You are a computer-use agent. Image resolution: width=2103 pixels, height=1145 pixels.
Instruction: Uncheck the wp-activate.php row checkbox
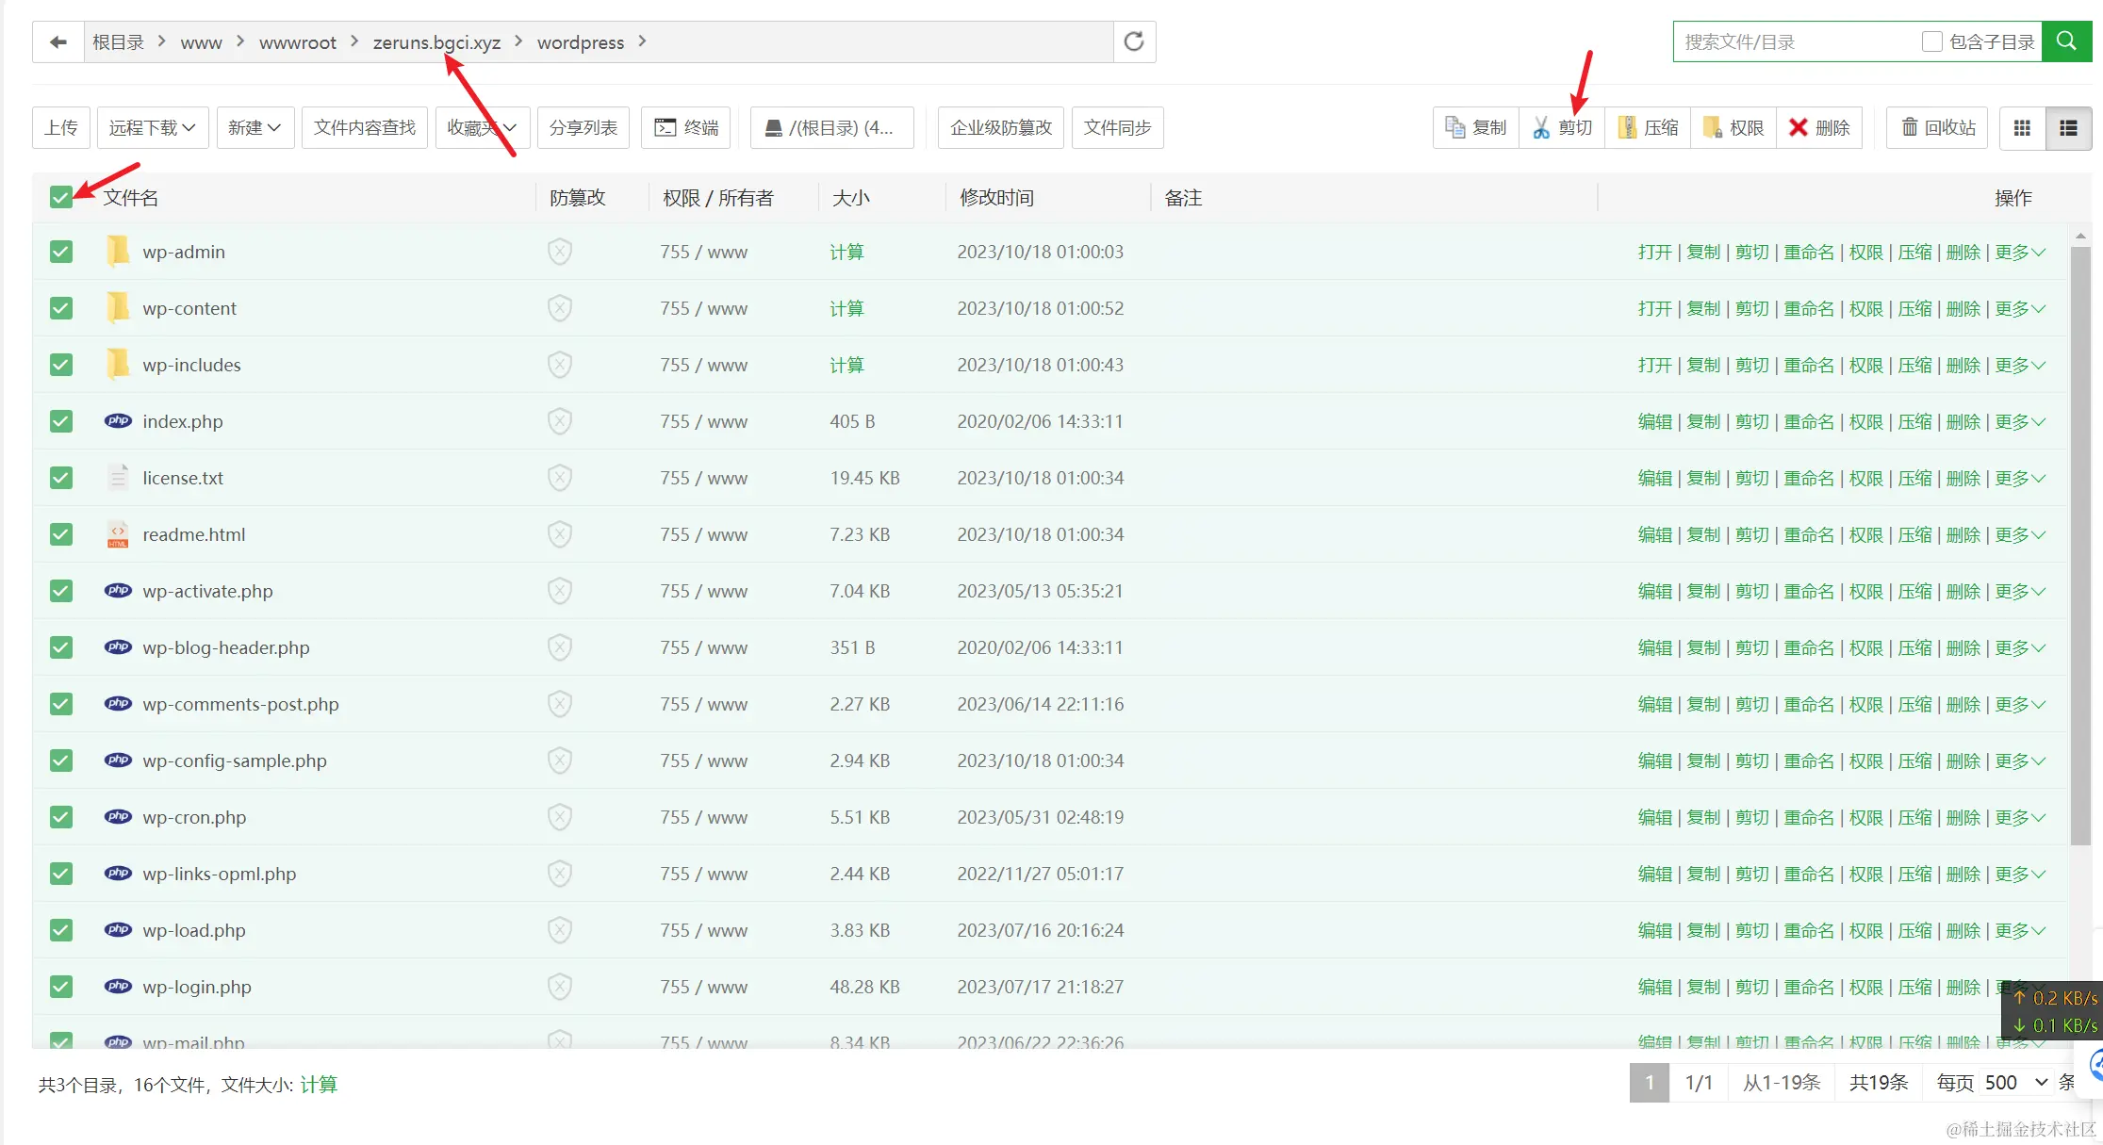click(x=61, y=591)
